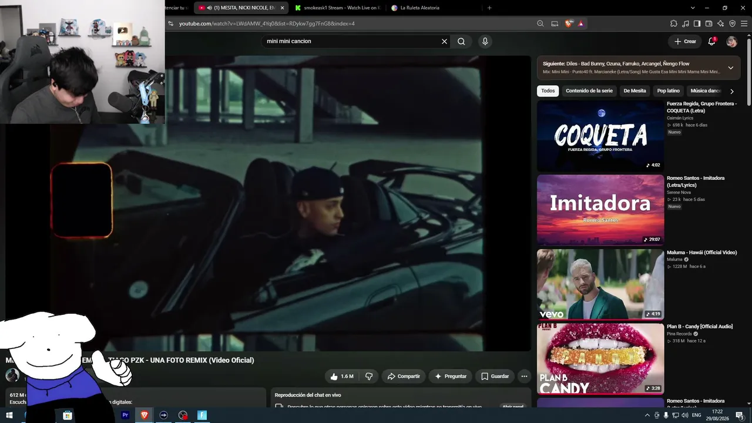Open the browser tab search dropdown
Screen dimensions: 752x423
[693, 8]
